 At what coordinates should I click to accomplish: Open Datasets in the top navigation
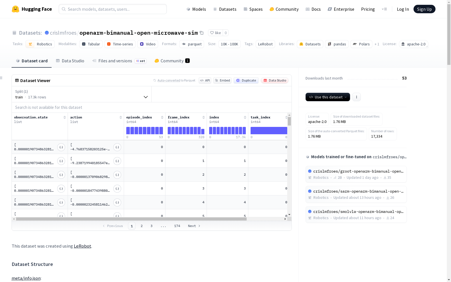225,9
